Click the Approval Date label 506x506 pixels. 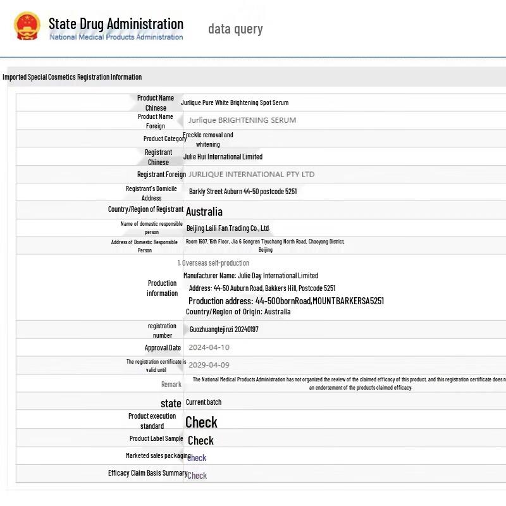[163, 348]
